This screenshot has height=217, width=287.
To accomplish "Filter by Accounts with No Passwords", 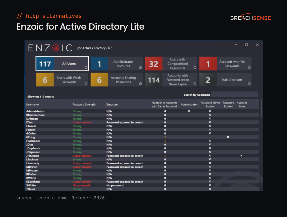I will (x=225, y=63).
